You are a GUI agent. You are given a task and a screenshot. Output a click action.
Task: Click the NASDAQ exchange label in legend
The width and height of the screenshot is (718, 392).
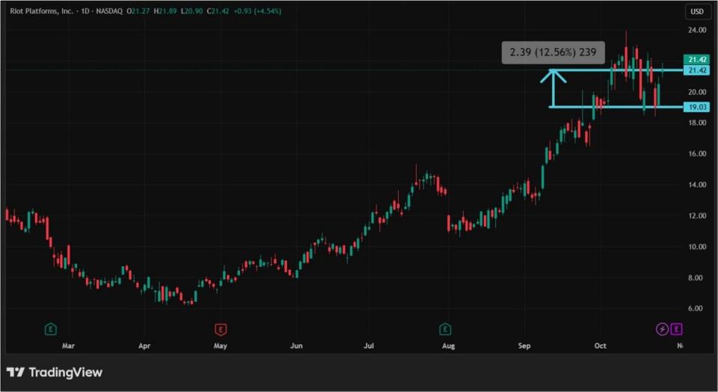pos(109,11)
